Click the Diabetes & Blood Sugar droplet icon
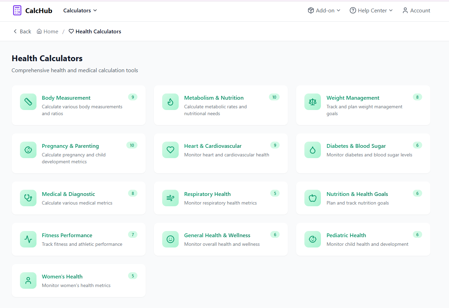The image size is (449, 308). [x=313, y=150]
